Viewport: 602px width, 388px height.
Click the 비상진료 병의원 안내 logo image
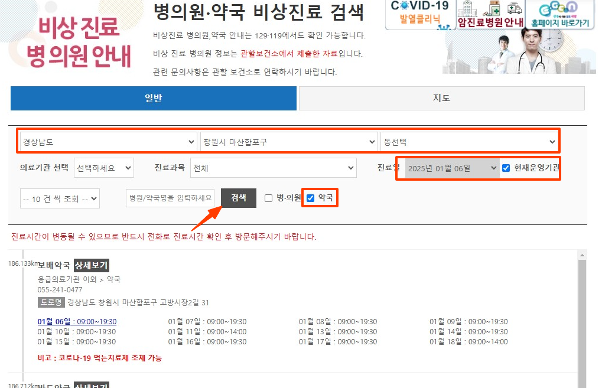tap(79, 42)
